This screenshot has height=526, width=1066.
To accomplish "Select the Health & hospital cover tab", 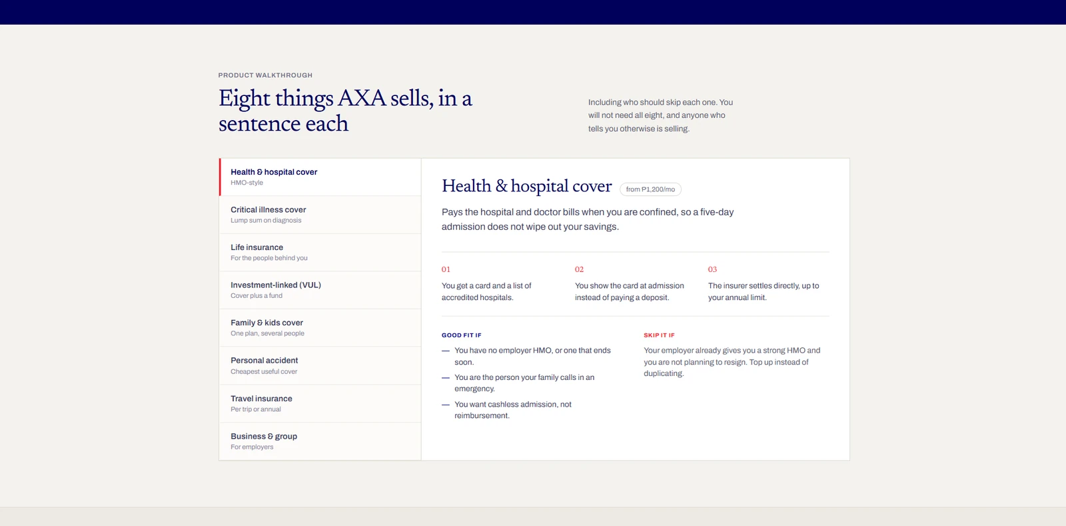I will (320, 177).
